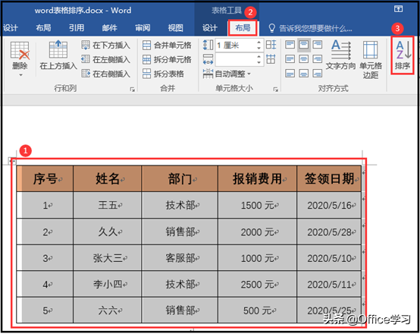Click the cell 客服部
The image size is (420, 334).
180,257
